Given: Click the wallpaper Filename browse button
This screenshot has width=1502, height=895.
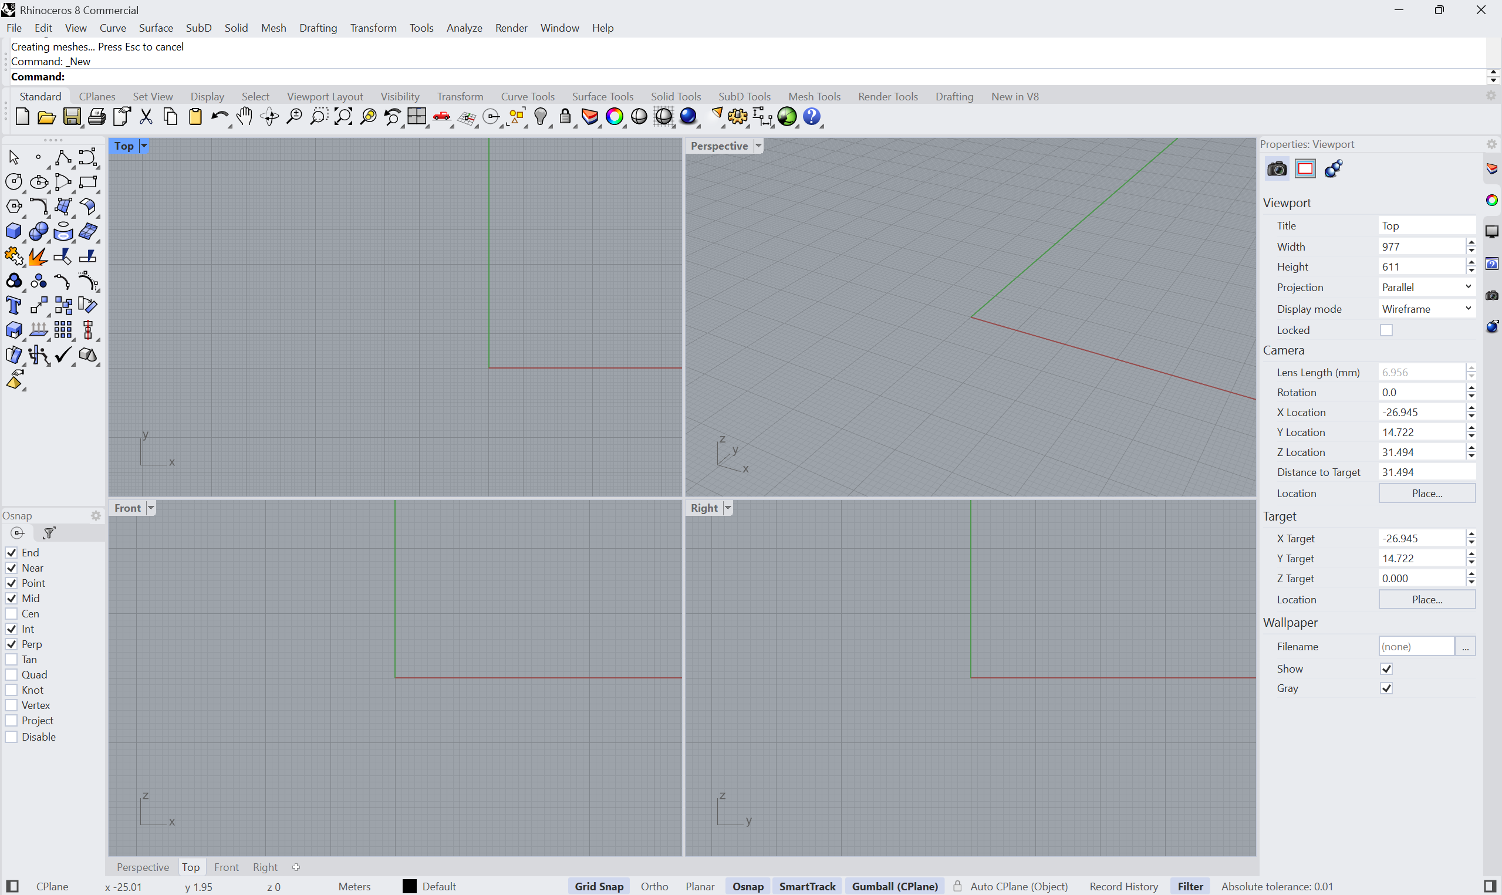Looking at the screenshot, I should 1465,646.
